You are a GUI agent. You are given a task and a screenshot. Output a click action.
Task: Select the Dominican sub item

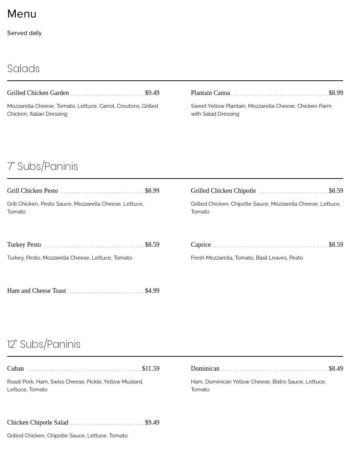[205, 369]
